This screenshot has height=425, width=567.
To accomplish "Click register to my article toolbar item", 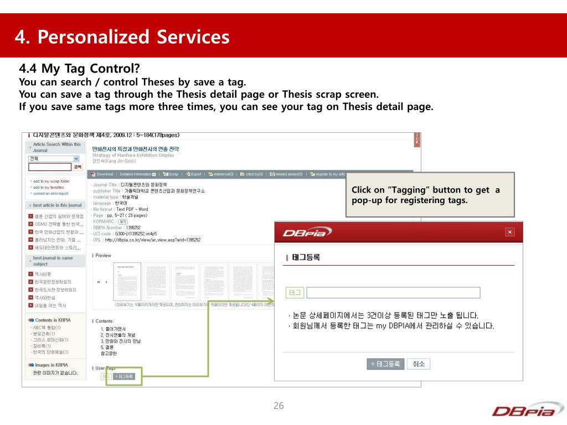I will coord(328,174).
